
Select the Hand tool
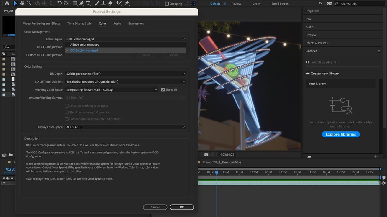pyautogui.click(x=22, y=4)
